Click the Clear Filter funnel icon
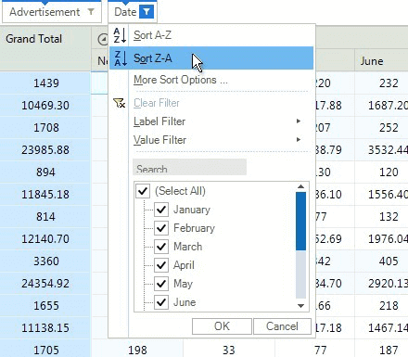 click(119, 103)
